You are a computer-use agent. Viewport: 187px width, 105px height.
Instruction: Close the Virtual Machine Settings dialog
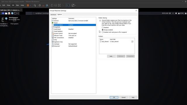pos(136,10)
